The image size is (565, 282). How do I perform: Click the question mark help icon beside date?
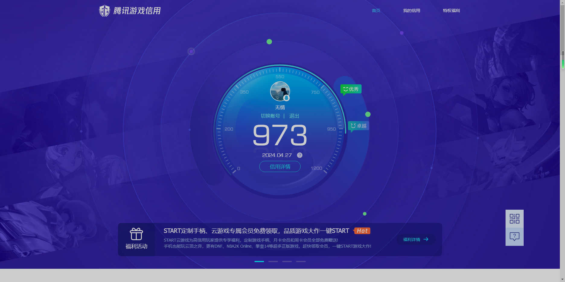(x=300, y=155)
